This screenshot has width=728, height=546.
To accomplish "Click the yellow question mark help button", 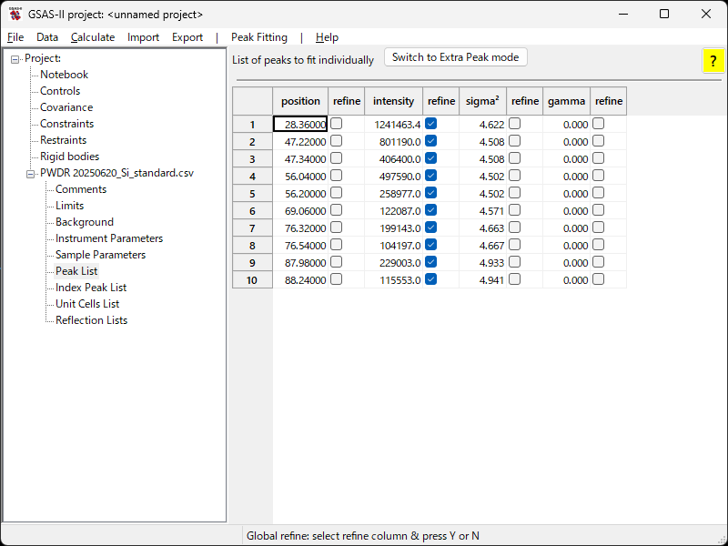I will point(712,61).
